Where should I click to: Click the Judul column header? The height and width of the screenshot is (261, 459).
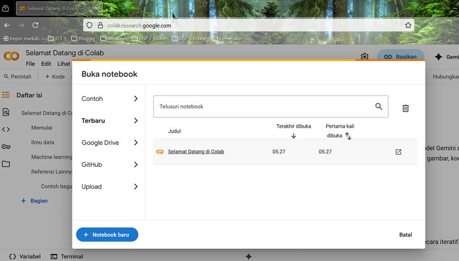(x=175, y=131)
